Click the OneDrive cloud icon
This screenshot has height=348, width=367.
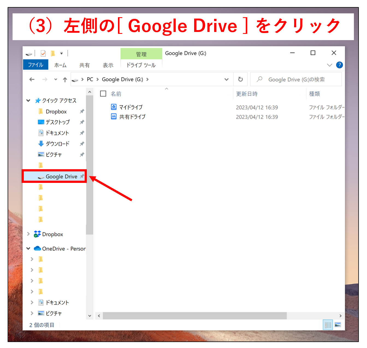pos(37,248)
